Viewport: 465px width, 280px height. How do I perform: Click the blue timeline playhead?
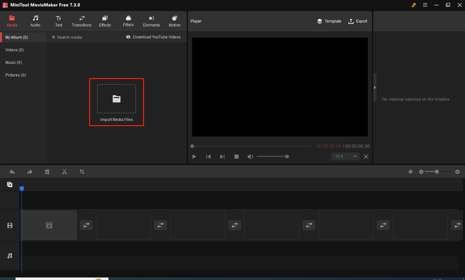point(22,188)
